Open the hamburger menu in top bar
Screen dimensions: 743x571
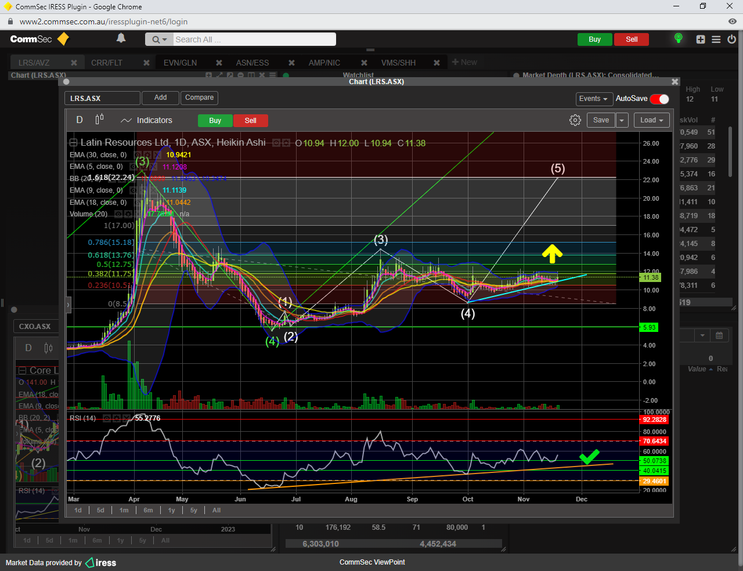[x=716, y=39]
